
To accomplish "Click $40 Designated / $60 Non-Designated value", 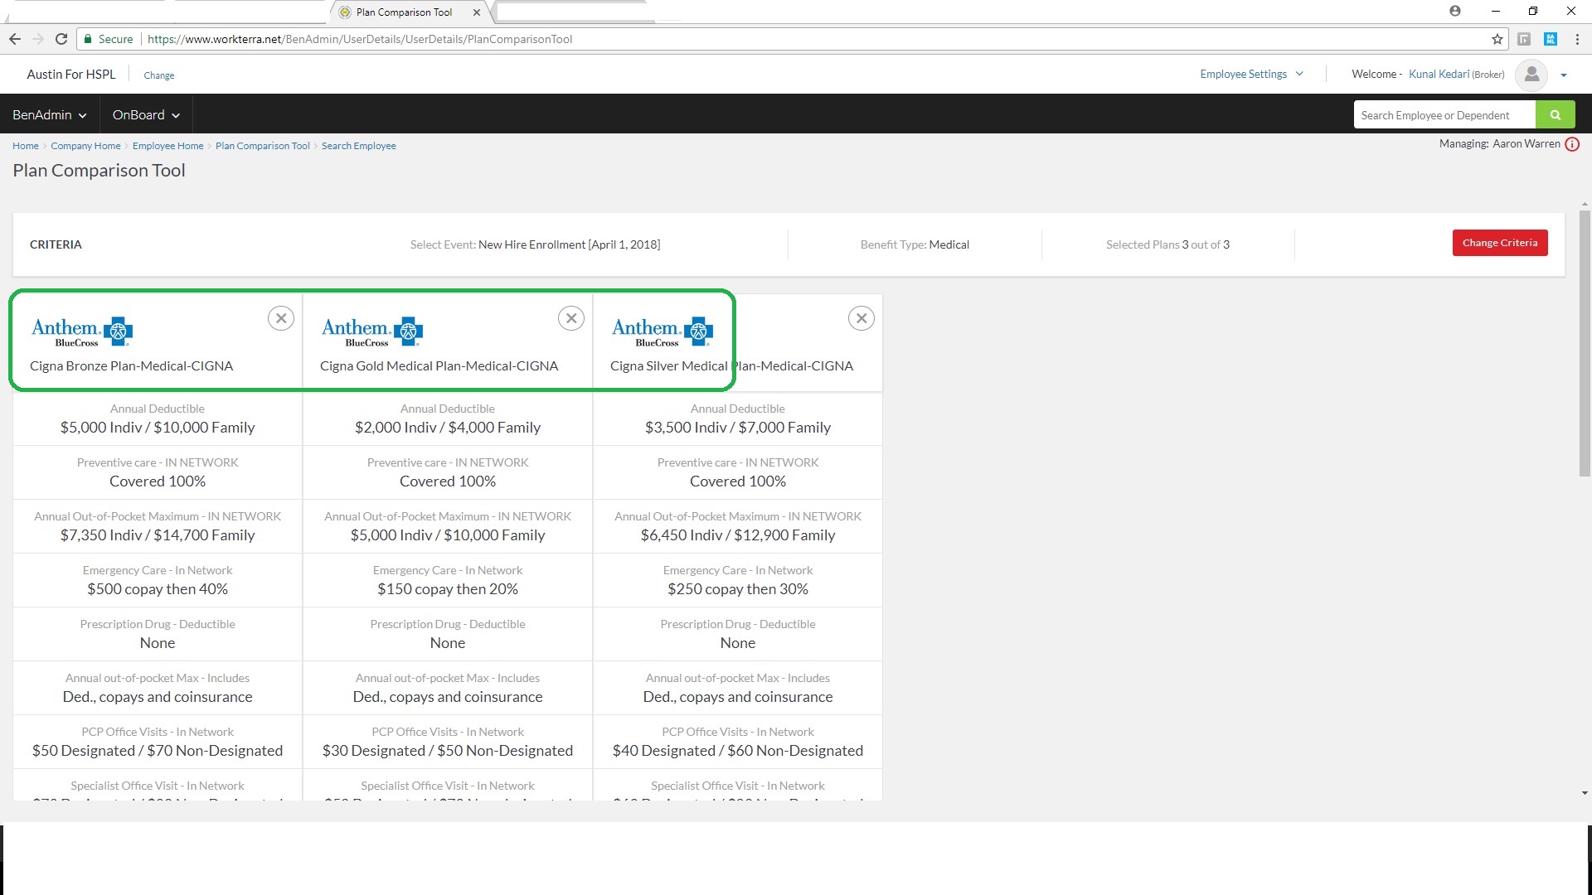I will point(738,751).
